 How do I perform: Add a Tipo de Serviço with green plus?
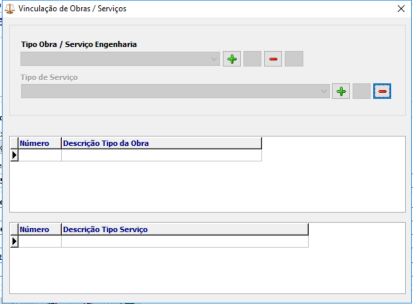[x=341, y=92]
